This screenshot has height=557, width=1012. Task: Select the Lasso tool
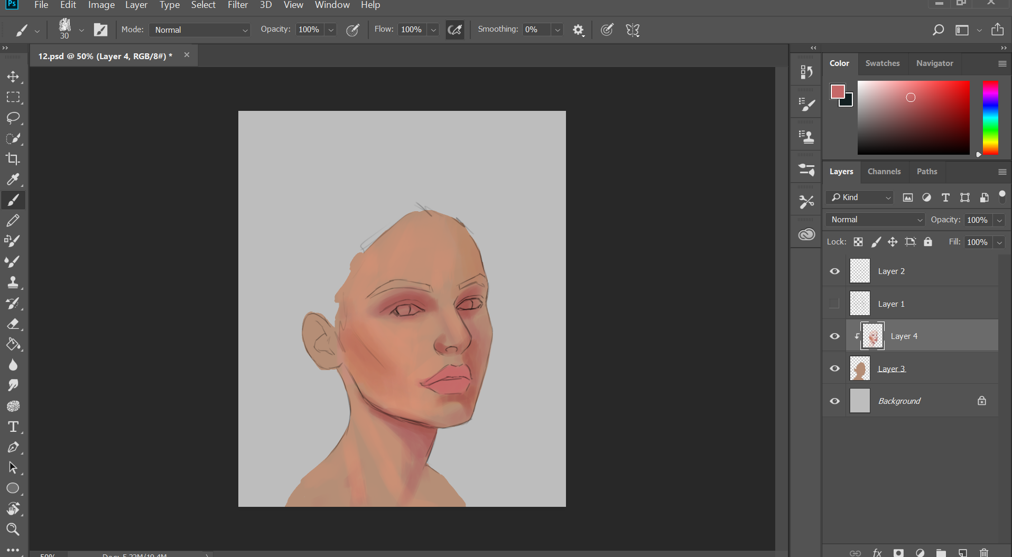click(13, 118)
